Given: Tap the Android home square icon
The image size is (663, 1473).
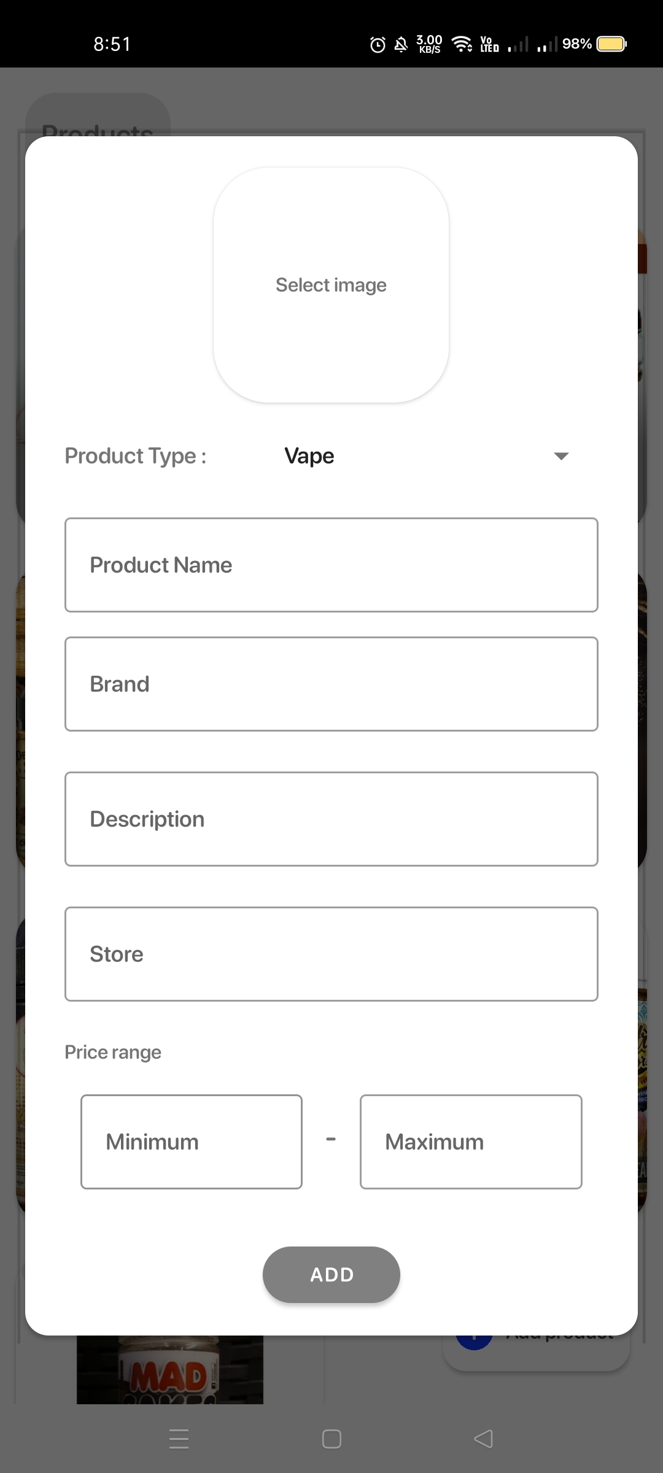Looking at the screenshot, I should coord(331,1439).
